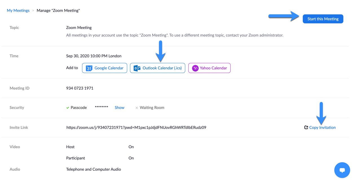Screen dimensions: 353x180
Task: Copy the meeting invitation
Action: [x=322, y=127]
